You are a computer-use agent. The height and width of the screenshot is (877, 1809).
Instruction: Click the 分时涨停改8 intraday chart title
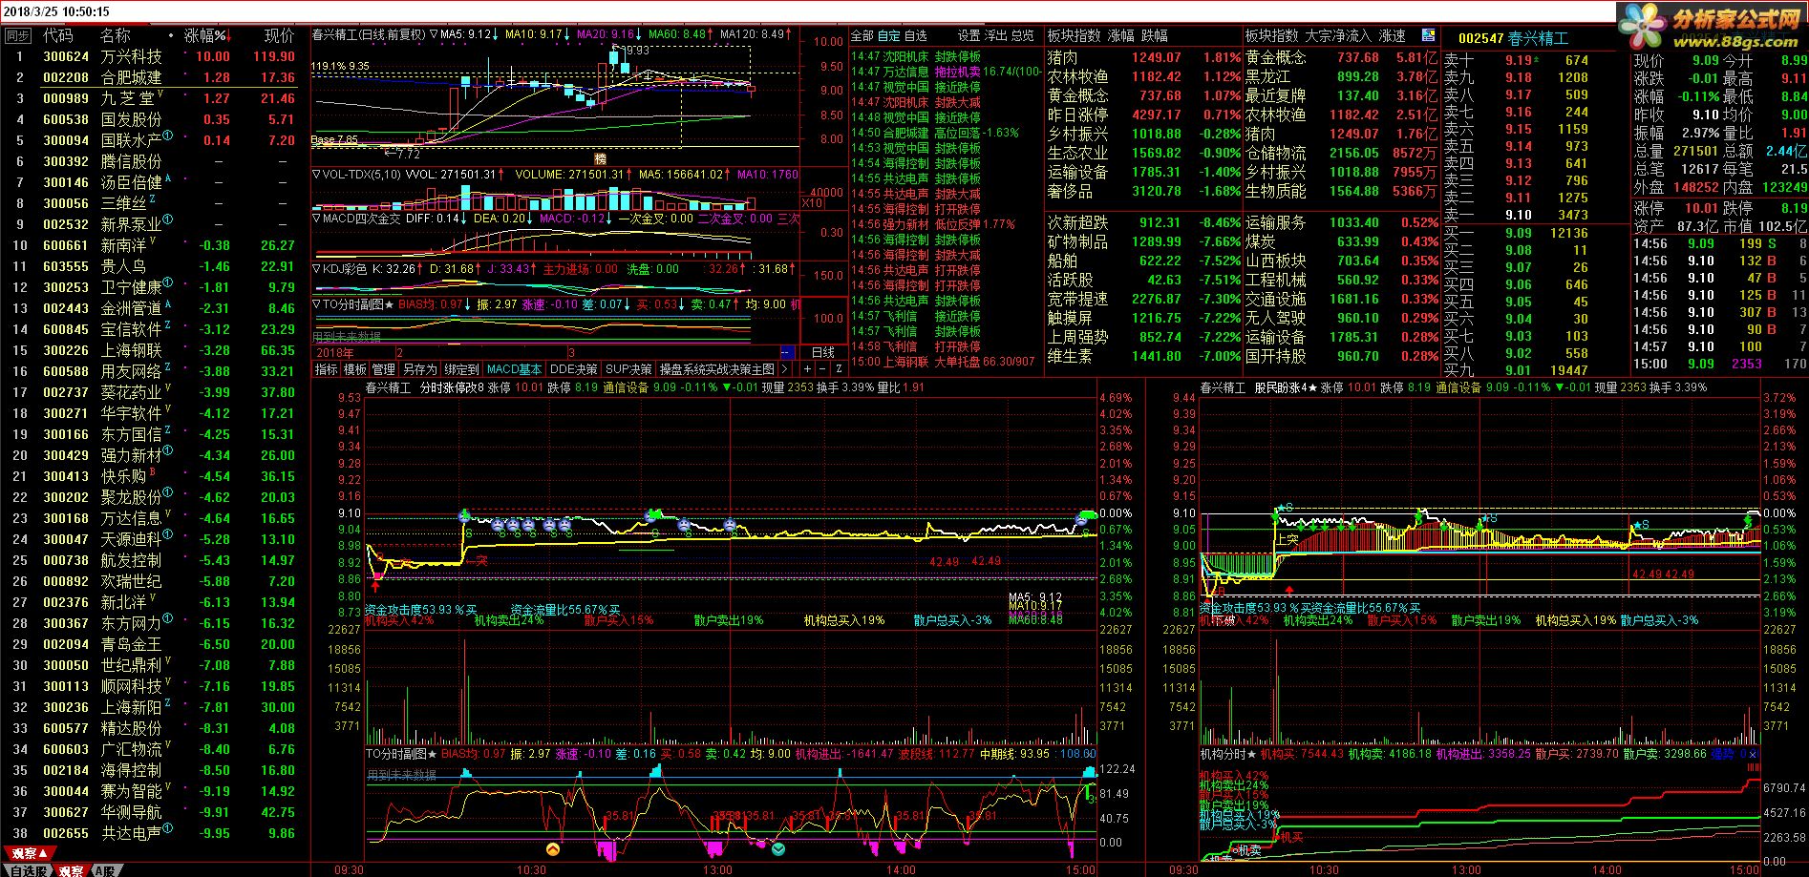(452, 387)
